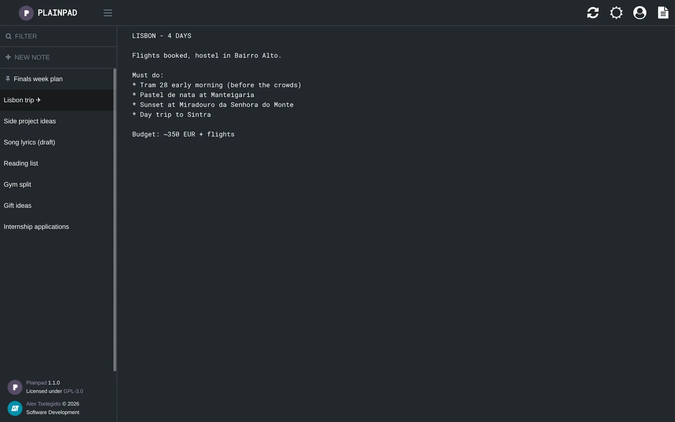Click the plus icon beside New Note
Viewport: 675px width, 422px height.
tap(8, 57)
